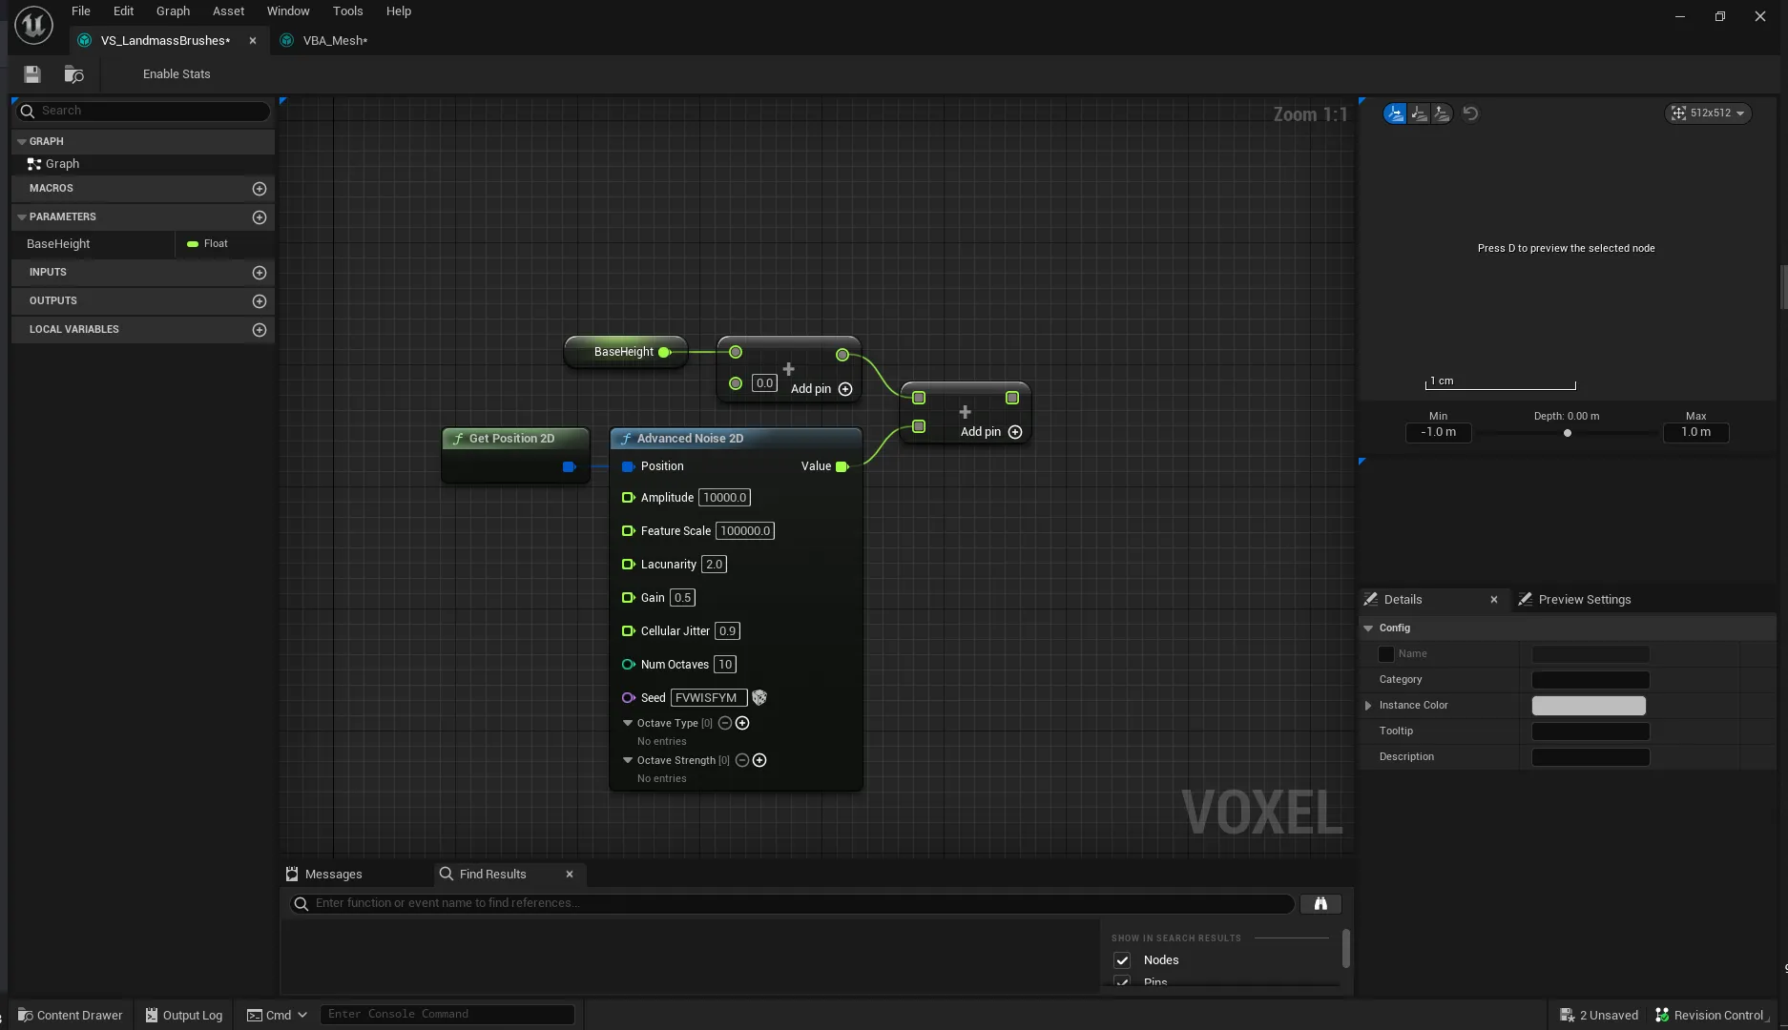Viewport: 1788px width, 1030px height.
Task: Open the Content Drawer
Action: (x=69, y=1015)
